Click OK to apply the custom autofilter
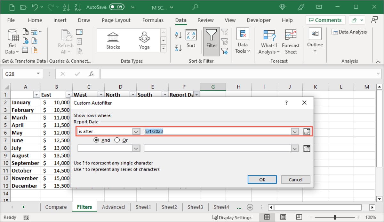Image resolution: width=384 pixels, height=222 pixels. pyautogui.click(x=262, y=180)
